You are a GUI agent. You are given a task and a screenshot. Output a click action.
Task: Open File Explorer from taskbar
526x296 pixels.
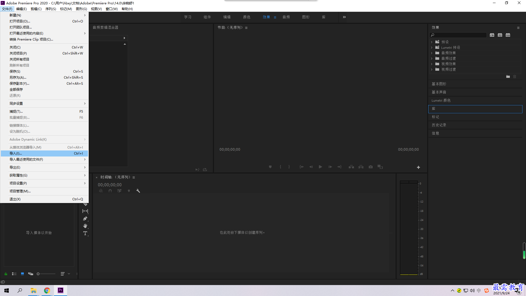[x=33, y=291]
